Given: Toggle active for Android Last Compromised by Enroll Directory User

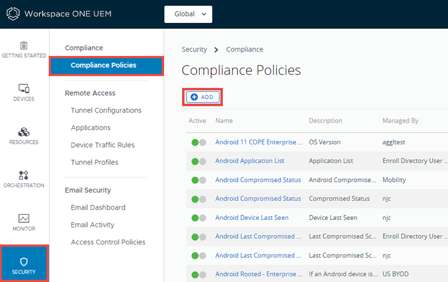Looking at the screenshot, I should point(199,237).
